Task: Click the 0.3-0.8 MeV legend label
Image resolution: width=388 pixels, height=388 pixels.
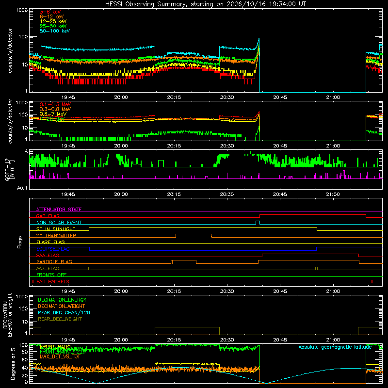Action: tap(55, 109)
